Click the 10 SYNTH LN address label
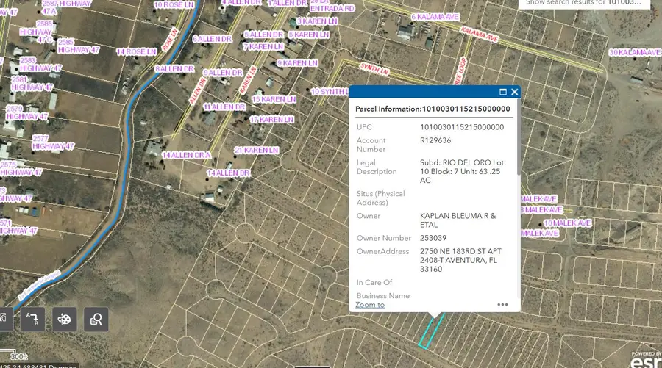Screen dimensions: 662x368 (330, 92)
